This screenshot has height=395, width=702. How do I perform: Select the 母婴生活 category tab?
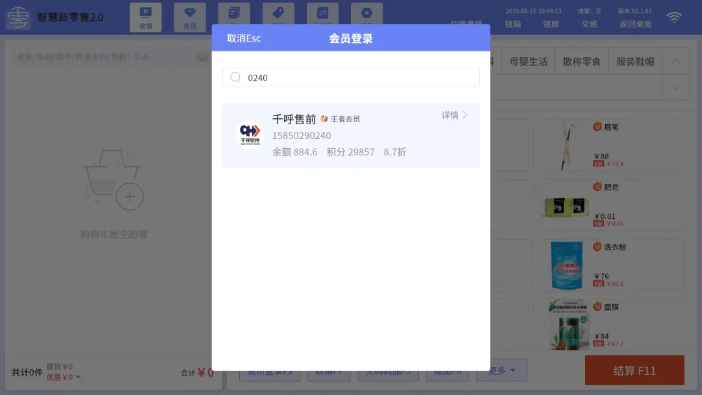pyautogui.click(x=528, y=61)
